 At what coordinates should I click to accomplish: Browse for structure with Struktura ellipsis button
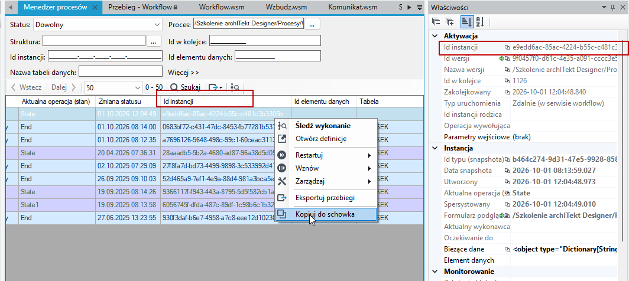[153, 41]
